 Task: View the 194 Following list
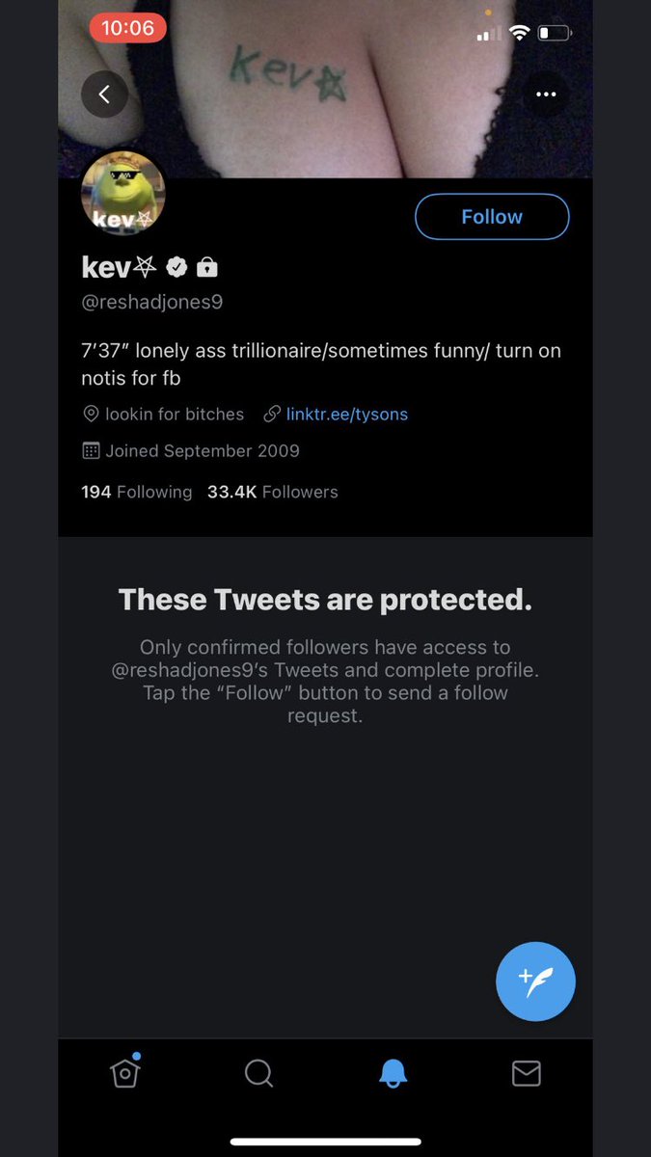(137, 492)
